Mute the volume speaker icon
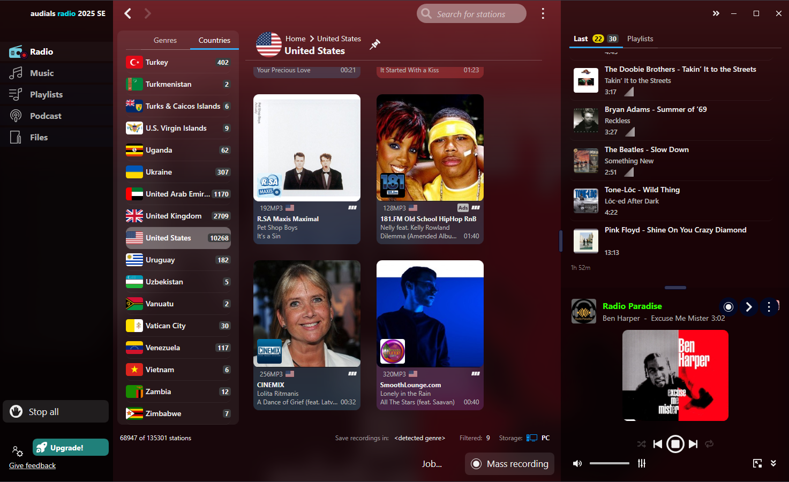The width and height of the screenshot is (789, 482). [x=577, y=463]
